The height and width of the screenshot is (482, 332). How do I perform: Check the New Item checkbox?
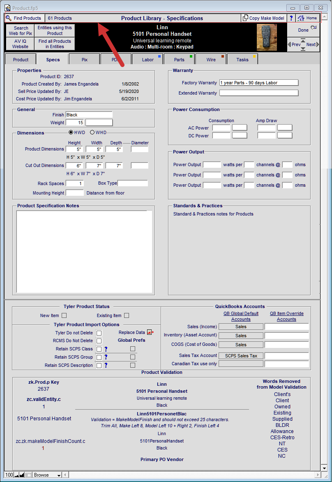pyautogui.click(x=64, y=315)
